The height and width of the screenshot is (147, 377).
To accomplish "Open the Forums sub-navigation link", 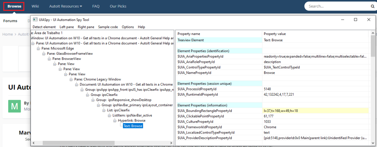I will pos(10,21).
